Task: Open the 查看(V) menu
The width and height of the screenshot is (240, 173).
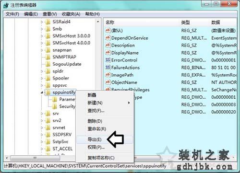Action: click(50, 14)
